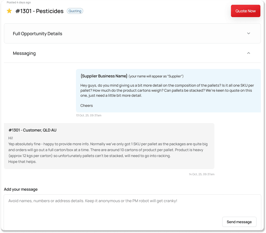Click the customer reply message bubble
The height and width of the screenshot is (233, 266).
pyautogui.click(x=109, y=146)
